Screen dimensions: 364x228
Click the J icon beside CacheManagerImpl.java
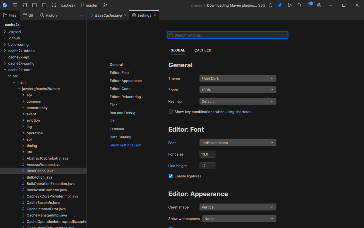23,215
